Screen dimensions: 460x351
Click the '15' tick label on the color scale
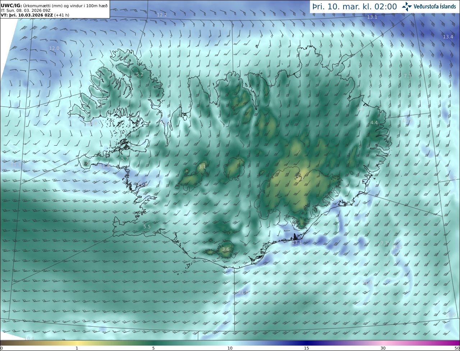coord(307,348)
